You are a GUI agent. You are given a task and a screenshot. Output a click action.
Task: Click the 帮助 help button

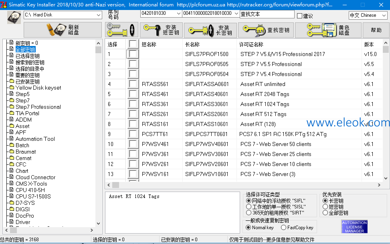pos(376,30)
